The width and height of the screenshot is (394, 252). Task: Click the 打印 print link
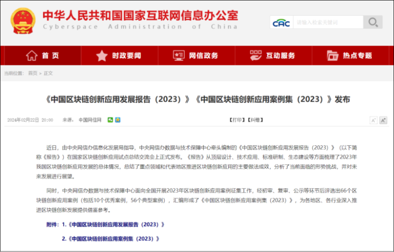(237, 120)
